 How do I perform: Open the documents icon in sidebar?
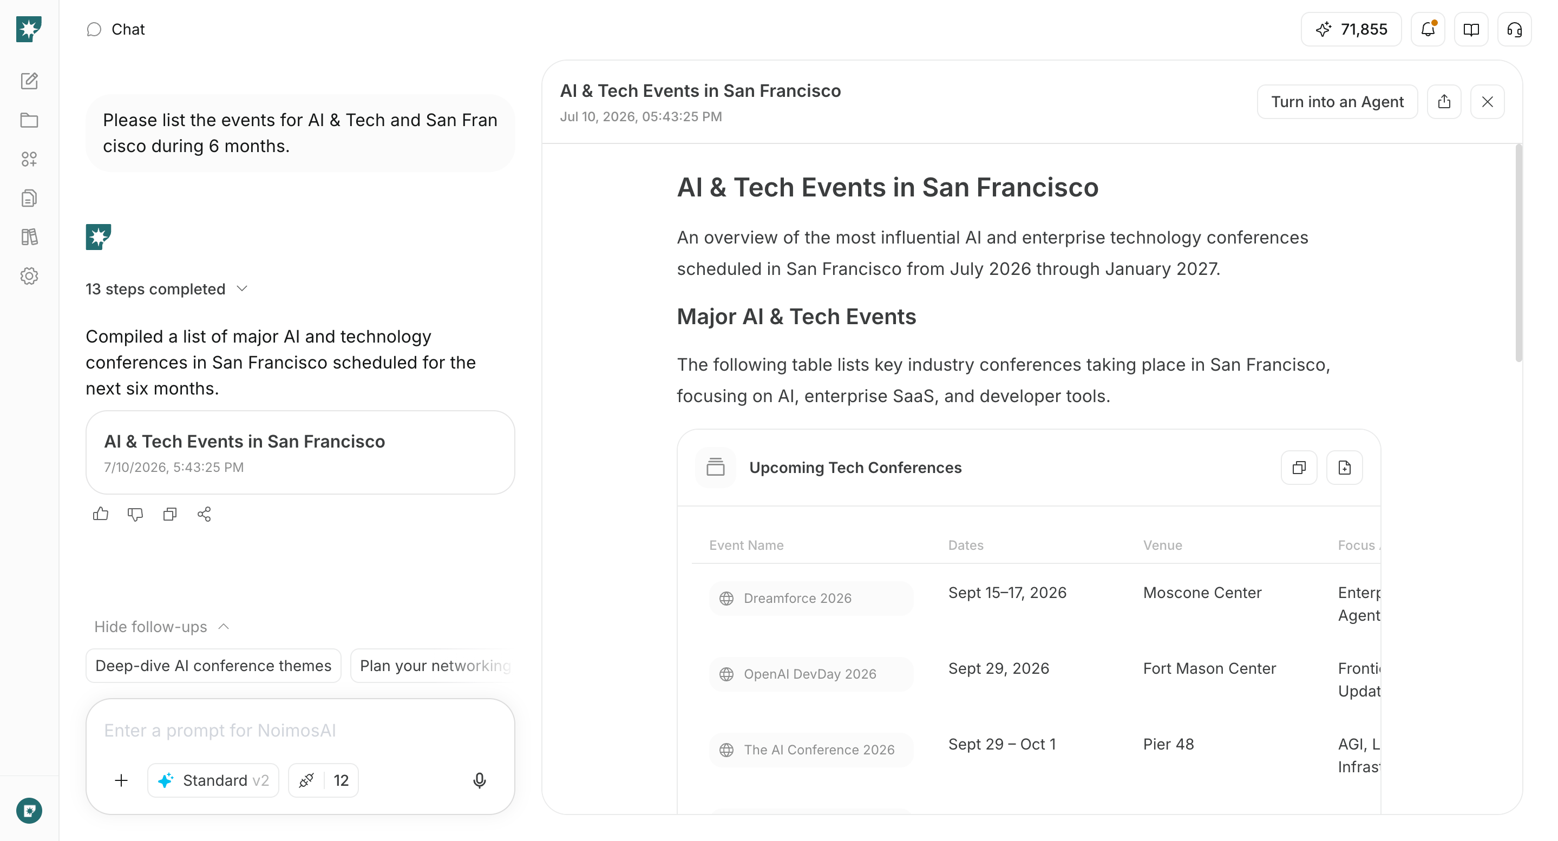tap(29, 198)
